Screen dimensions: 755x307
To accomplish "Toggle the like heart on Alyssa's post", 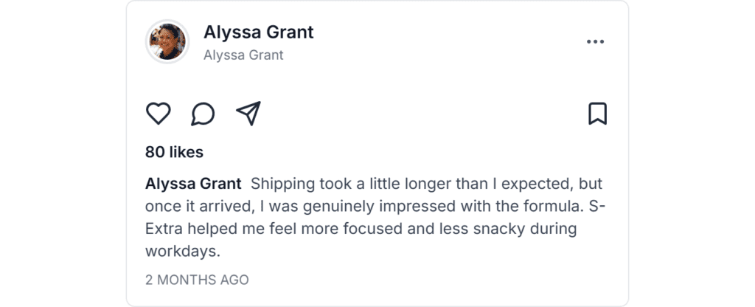I will (158, 114).
